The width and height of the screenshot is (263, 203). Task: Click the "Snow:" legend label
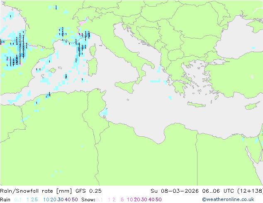click(88, 200)
